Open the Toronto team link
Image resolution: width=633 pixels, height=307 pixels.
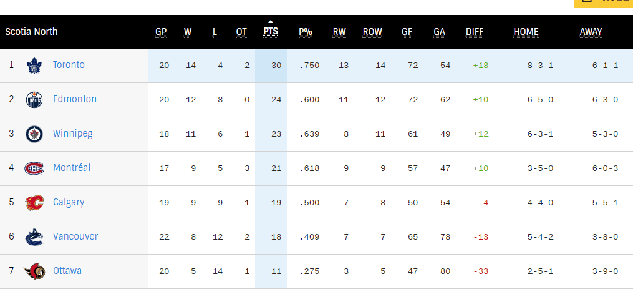point(69,65)
